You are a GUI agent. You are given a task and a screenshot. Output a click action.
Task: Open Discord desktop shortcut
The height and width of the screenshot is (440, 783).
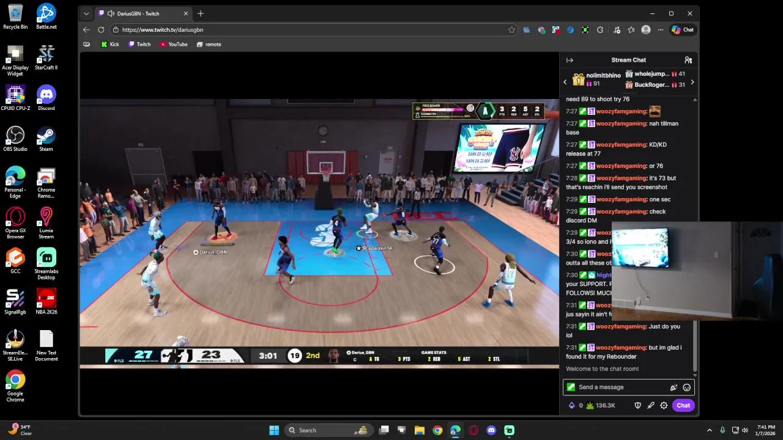(46, 98)
